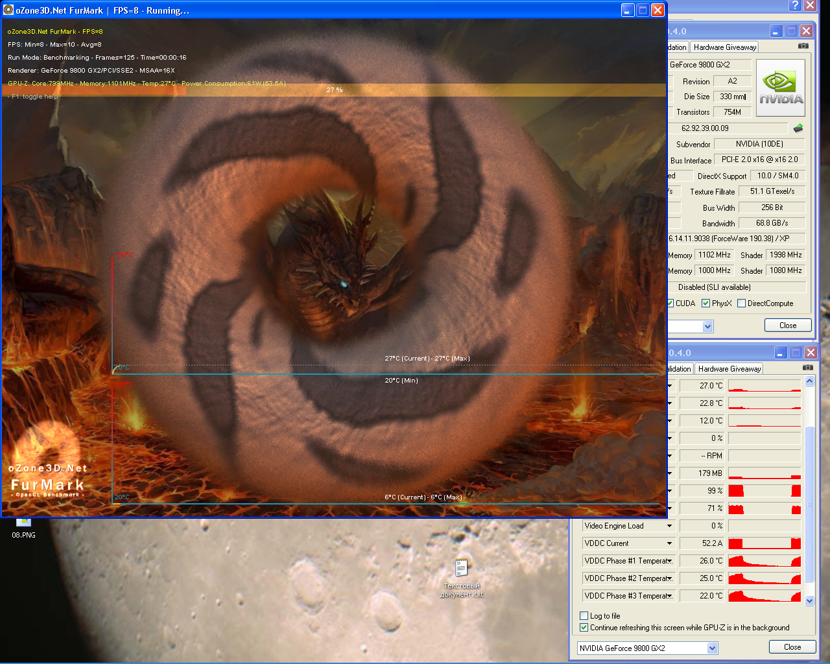Enable the Log to file checkbox
Image resolution: width=830 pixels, height=664 pixels.
click(584, 616)
